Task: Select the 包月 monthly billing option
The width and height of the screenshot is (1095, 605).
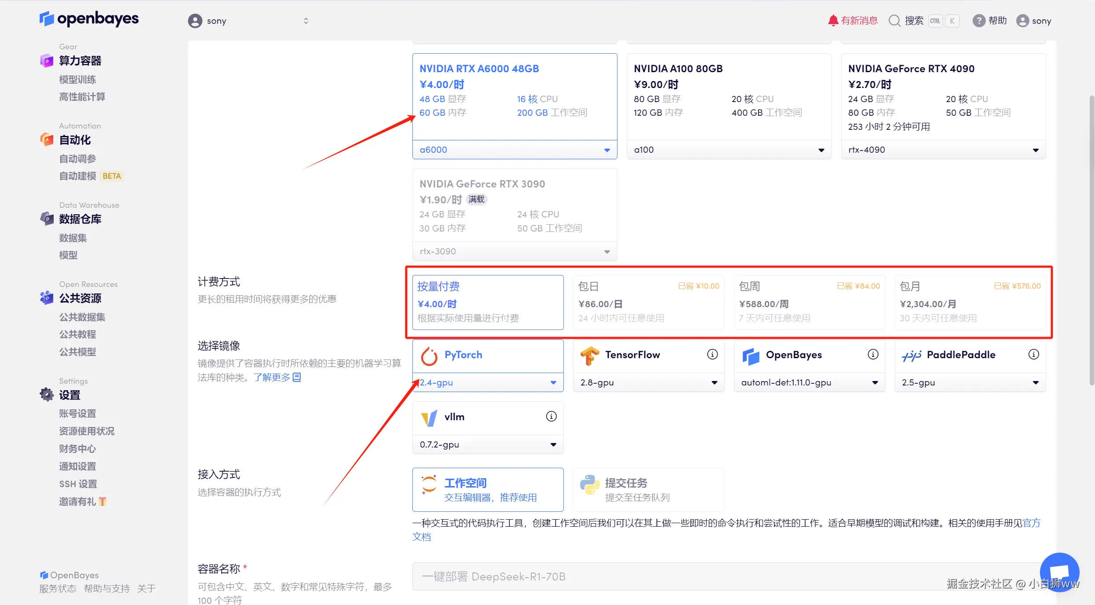Action: [970, 302]
